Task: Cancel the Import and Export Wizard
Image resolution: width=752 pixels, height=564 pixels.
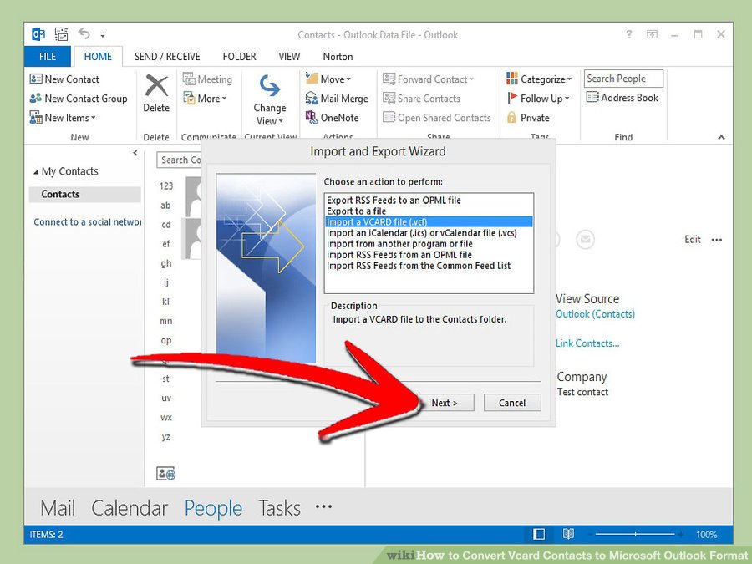Action: point(512,403)
